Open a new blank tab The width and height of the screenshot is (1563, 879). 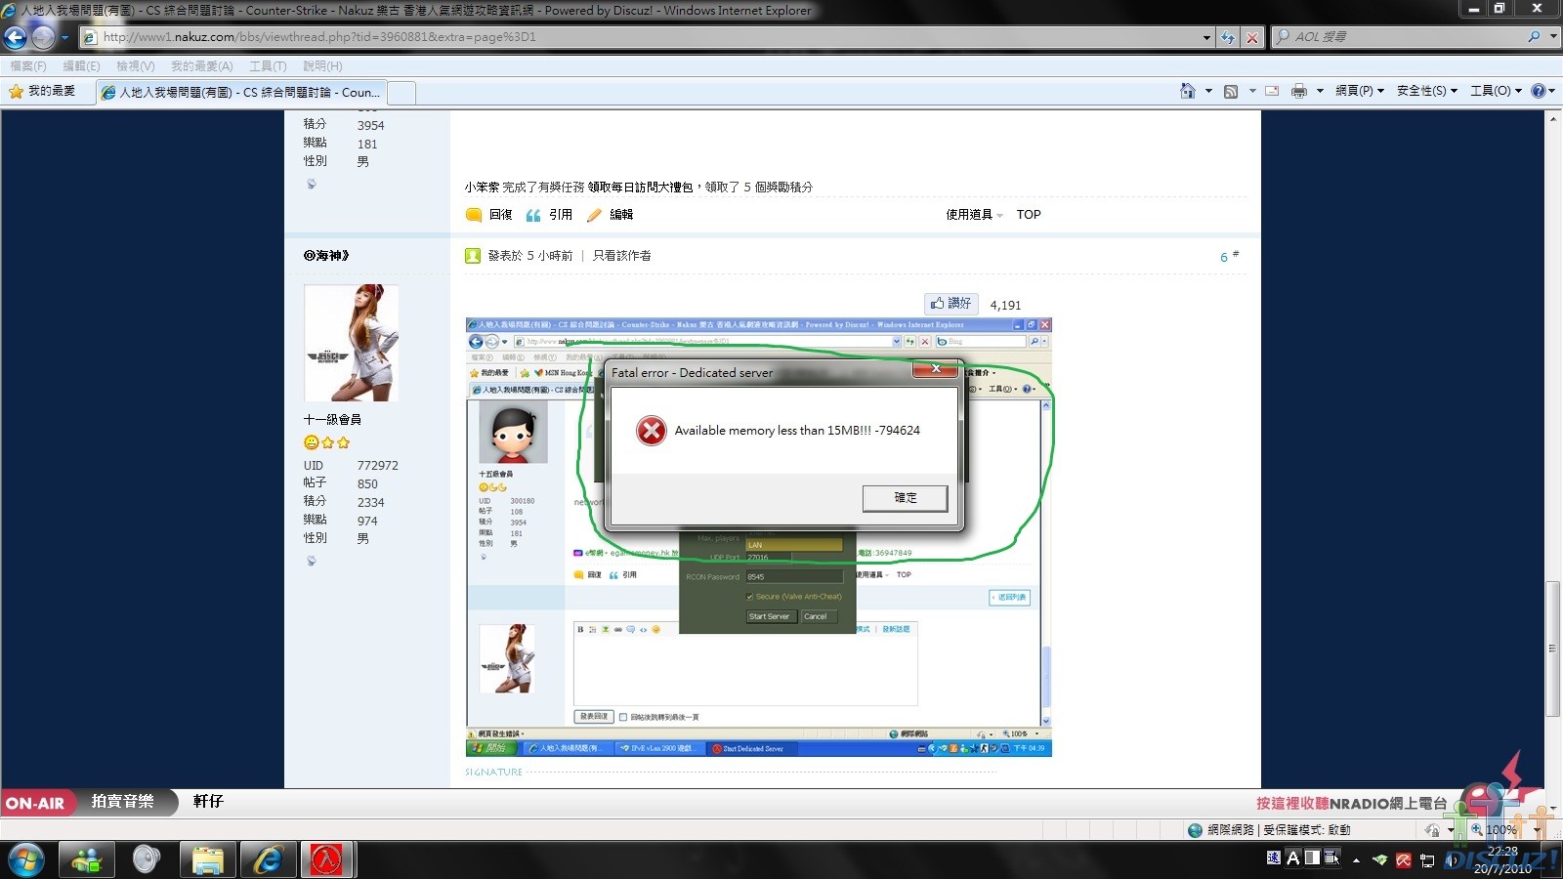click(401, 93)
